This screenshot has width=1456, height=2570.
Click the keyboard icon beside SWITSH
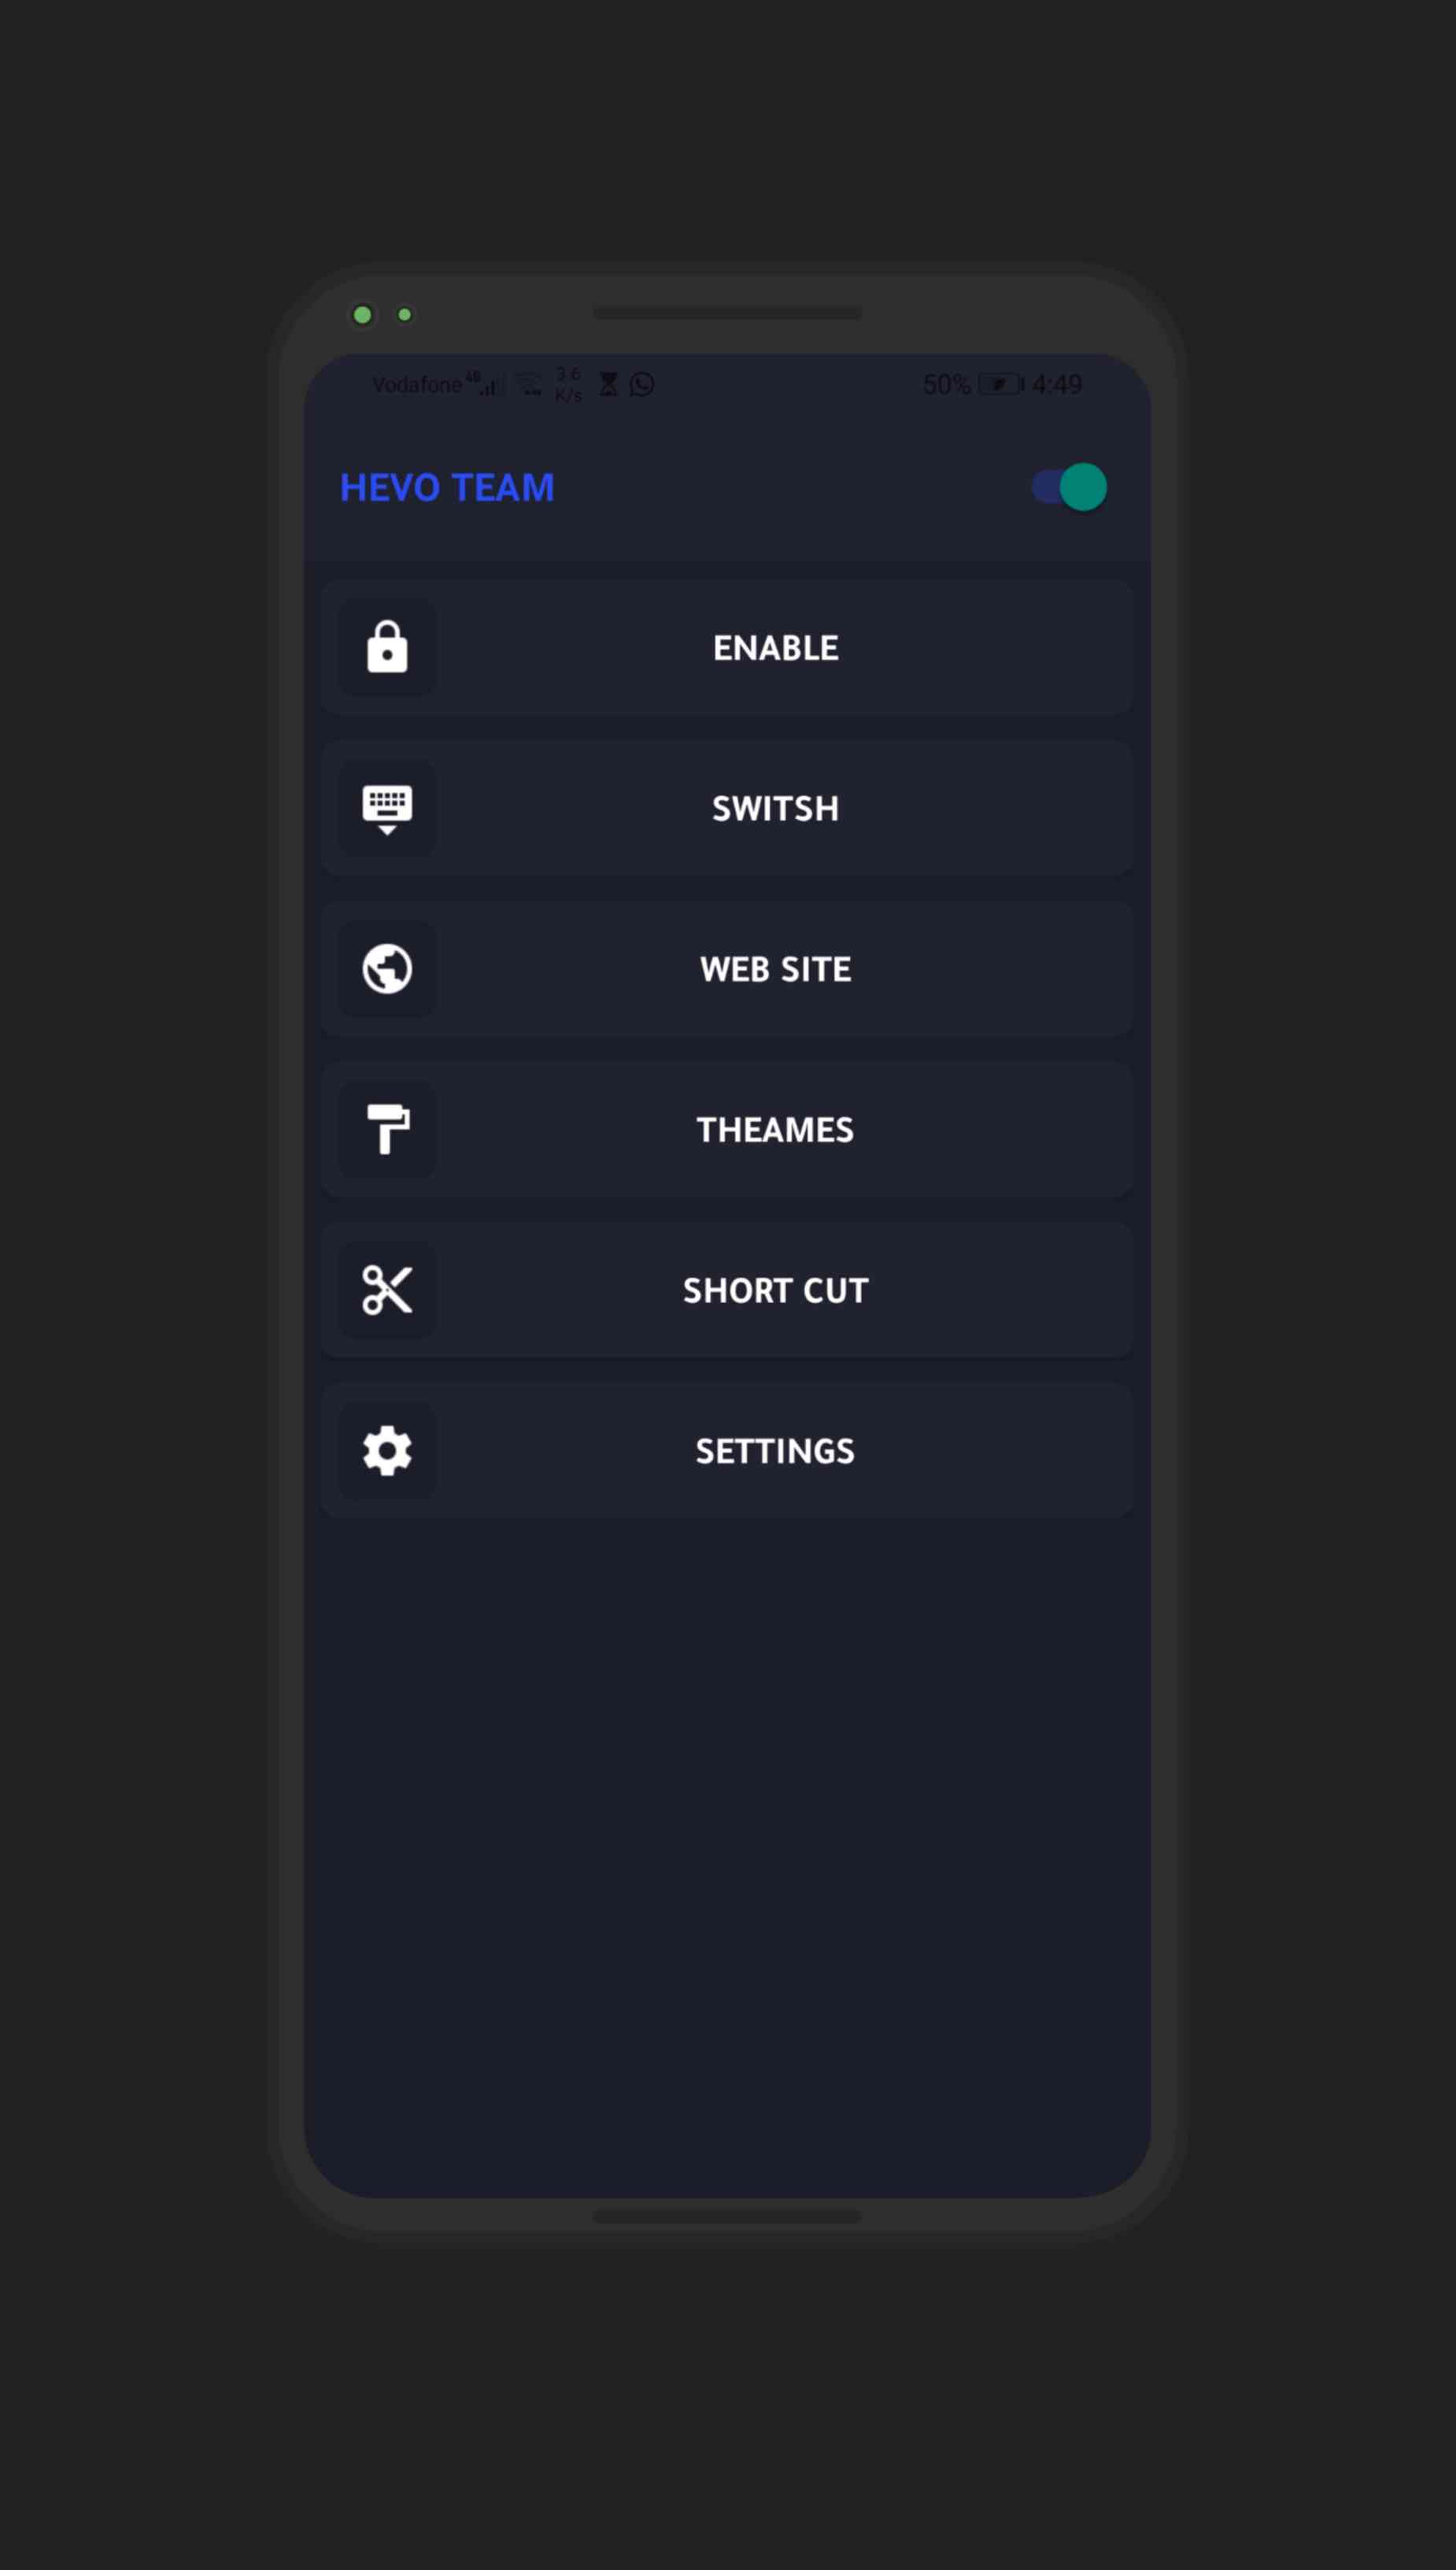click(386, 809)
